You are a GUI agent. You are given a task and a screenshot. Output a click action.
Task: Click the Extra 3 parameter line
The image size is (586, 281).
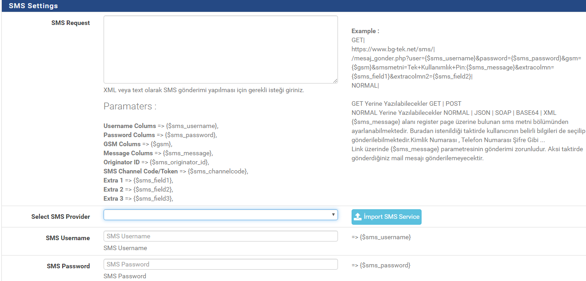pyautogui.click(x=138, y=198)
